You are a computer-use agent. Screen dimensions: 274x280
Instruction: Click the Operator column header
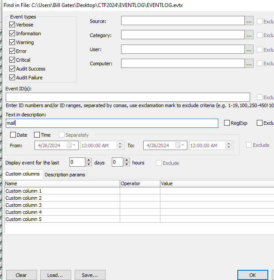140,183
